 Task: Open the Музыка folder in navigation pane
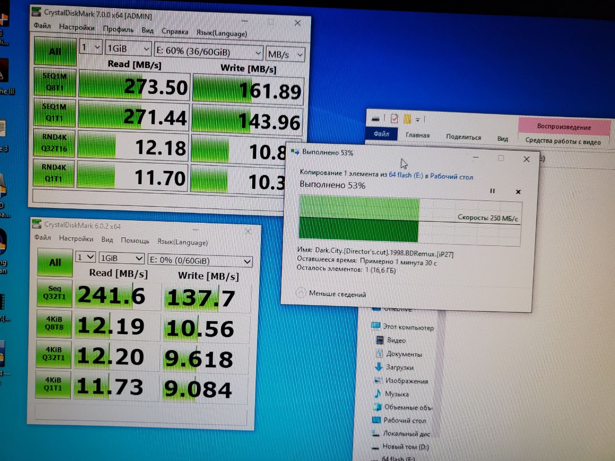pyautogui.click(x=391, y=394)
